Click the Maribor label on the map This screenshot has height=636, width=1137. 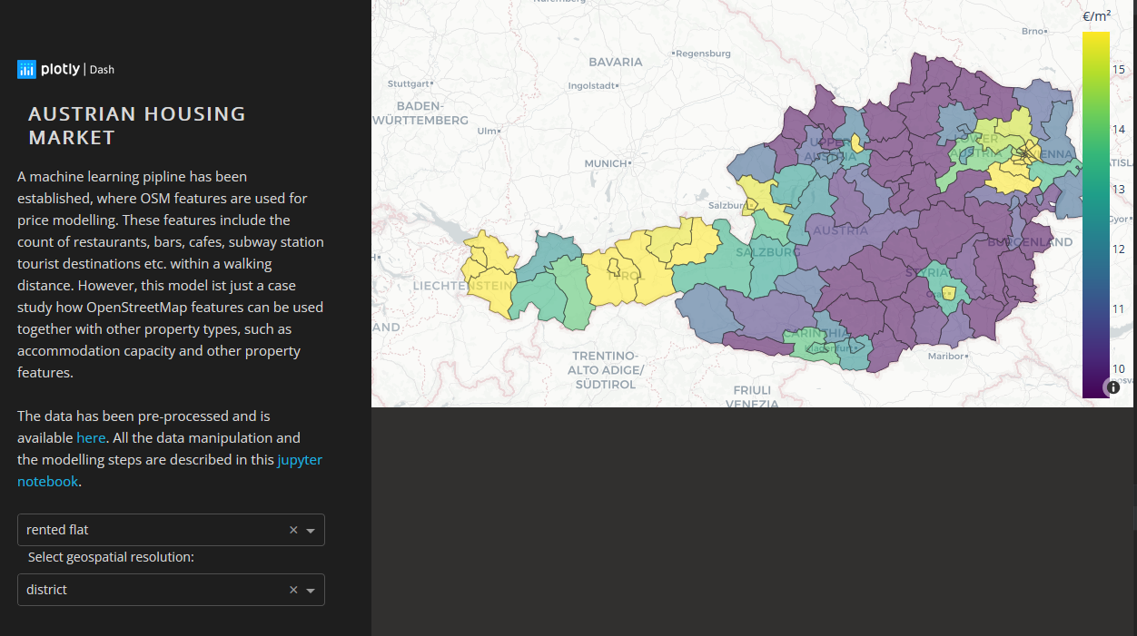pyautogui.click(x=944, y=357)
